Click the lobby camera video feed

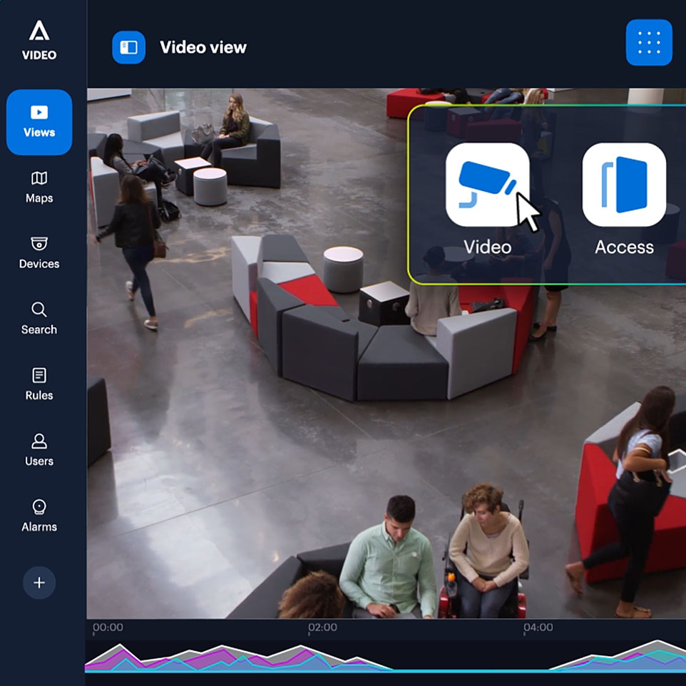click(386, 354)
